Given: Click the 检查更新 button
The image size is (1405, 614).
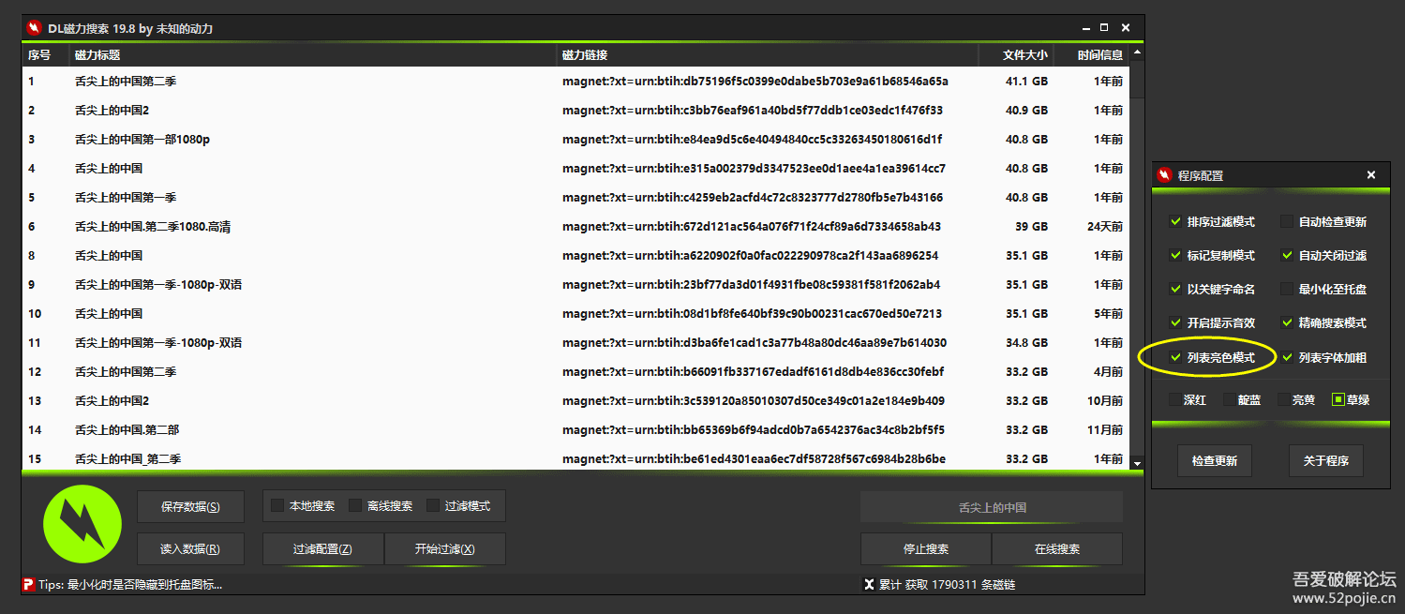Looking at the screenshot, I should pos(1215,461).
